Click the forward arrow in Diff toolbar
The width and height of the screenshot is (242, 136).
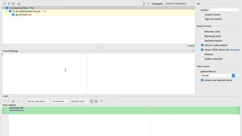[23, 101]
